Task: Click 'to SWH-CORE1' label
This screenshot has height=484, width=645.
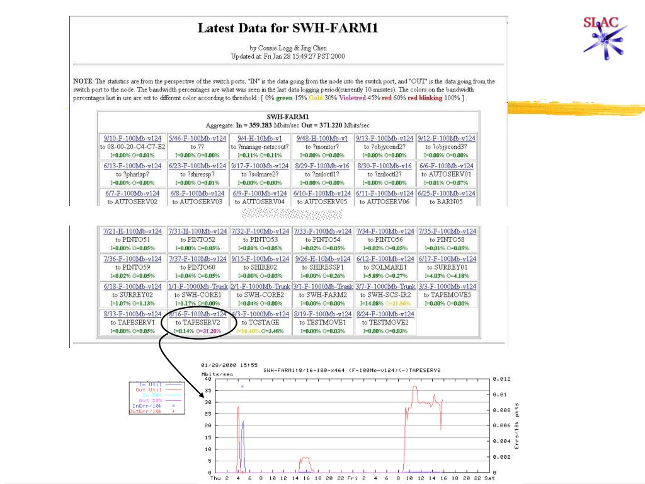Action: click(x=198, y=295)
